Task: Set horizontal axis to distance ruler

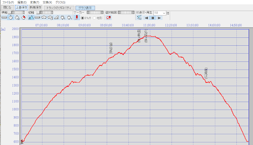Action: click(x=4, y=17)
